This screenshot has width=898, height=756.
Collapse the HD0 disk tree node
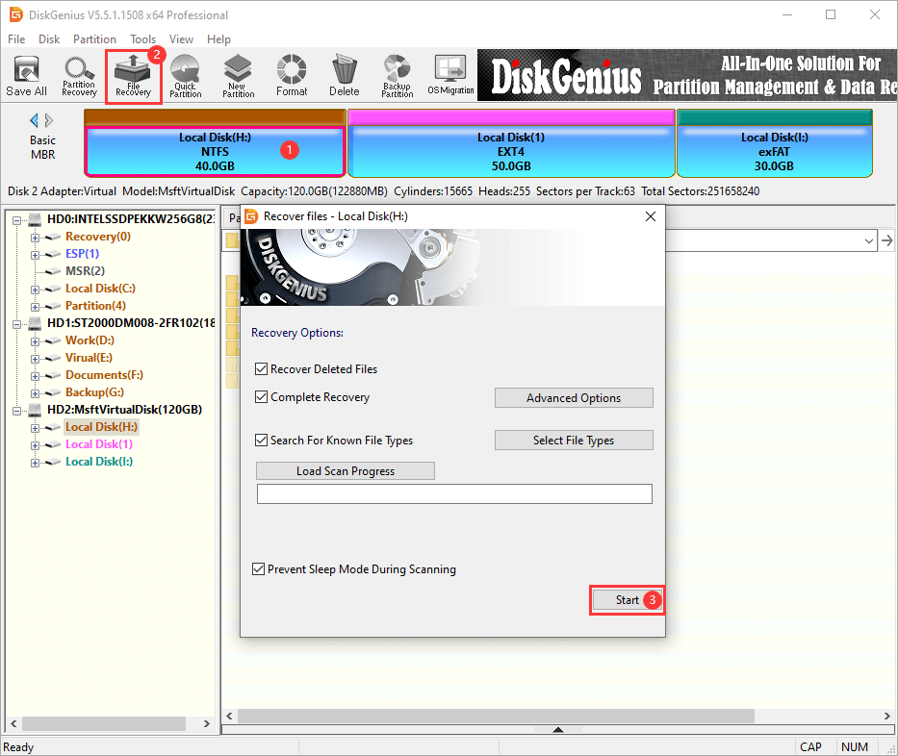pos(16,219)
